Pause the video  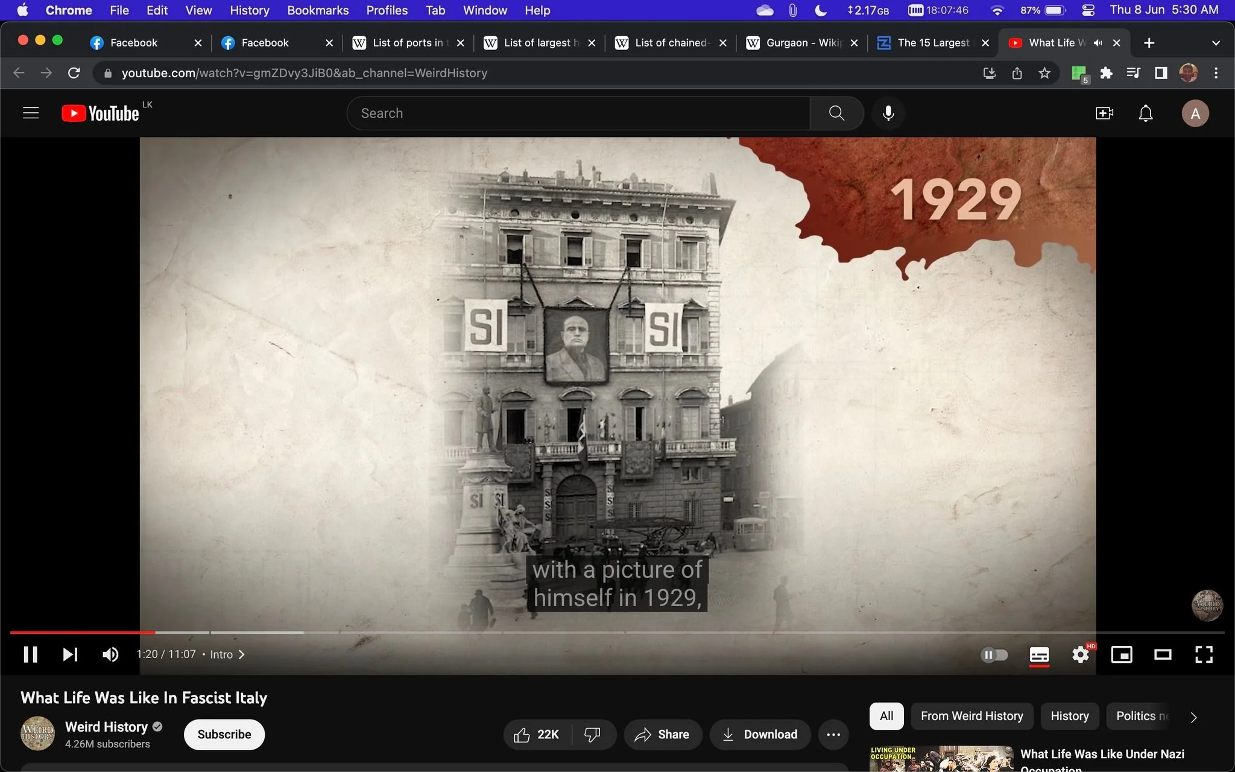[x=31, y=654]
